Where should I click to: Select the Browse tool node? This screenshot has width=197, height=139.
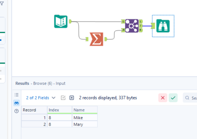[x=163, y=26]
